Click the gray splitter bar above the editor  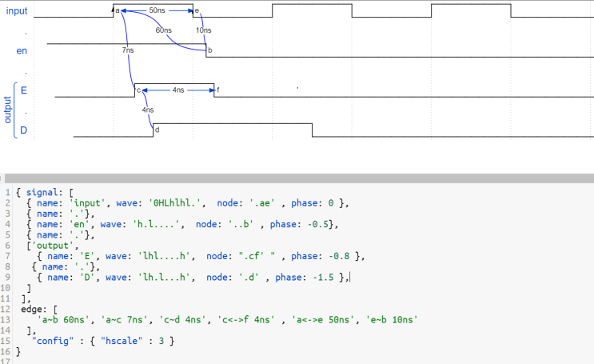click(x=297, y=178)
